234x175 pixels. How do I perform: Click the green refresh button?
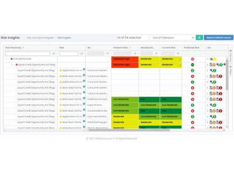(199, 37)
